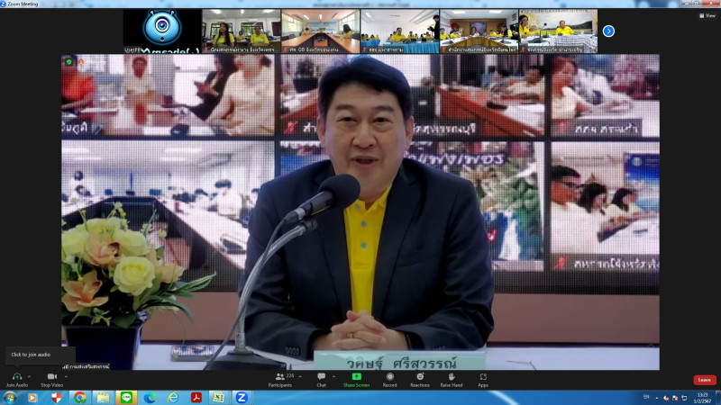Select the fifth thumbnail showing conference table
Screen dimensions: 721x405
click(x=479, y=31)
